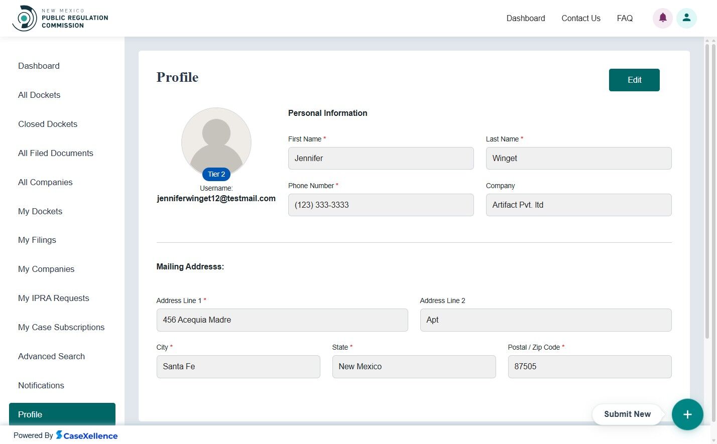Image resolution: width=717 pixels, height=444 pixels.
Task: Open My Companies in sidebar
Action: point(46,269)
